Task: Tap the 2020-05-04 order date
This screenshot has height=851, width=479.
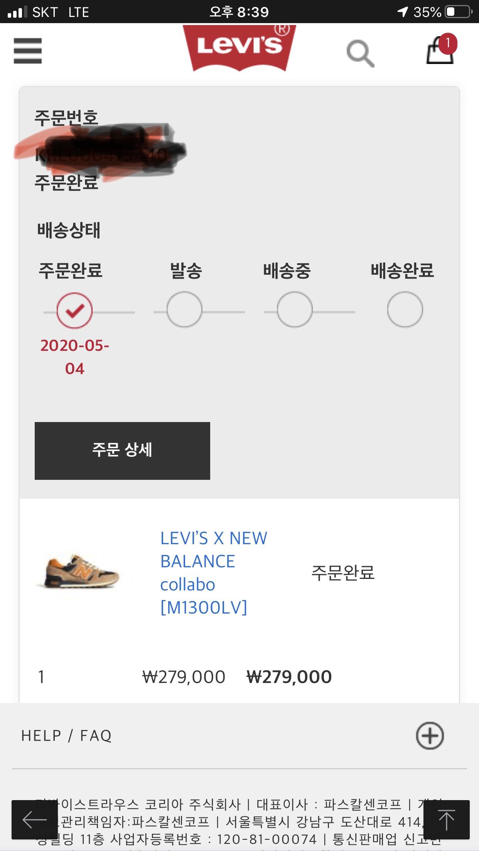Action: [x=74, y=357]
